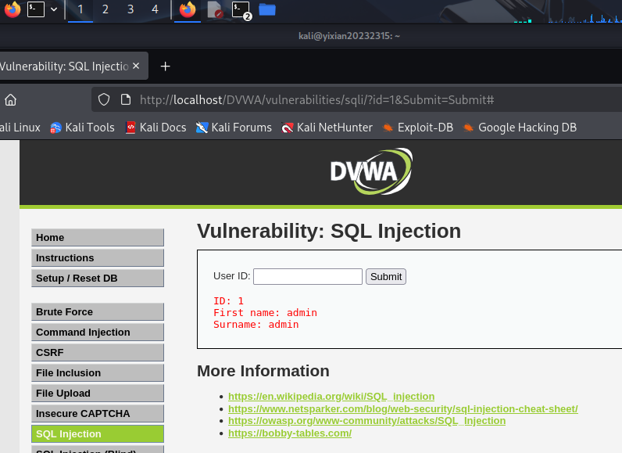622x453 pixels.
Task: Switch to workspace 1
Action: tap(80, 9)
